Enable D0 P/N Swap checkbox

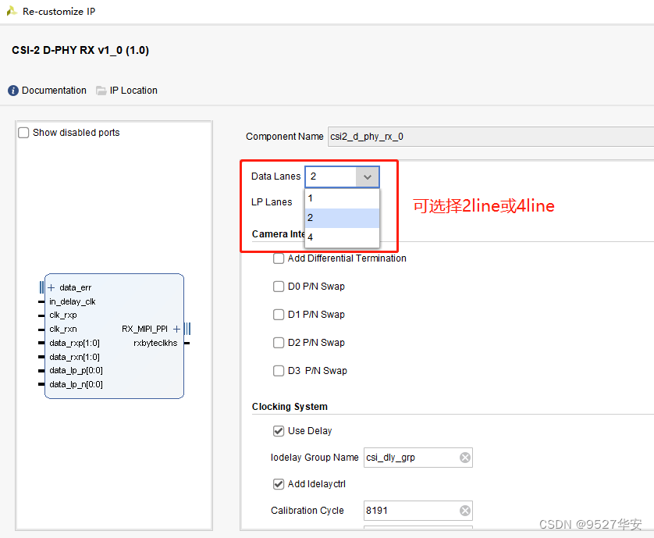click(279, 287)
